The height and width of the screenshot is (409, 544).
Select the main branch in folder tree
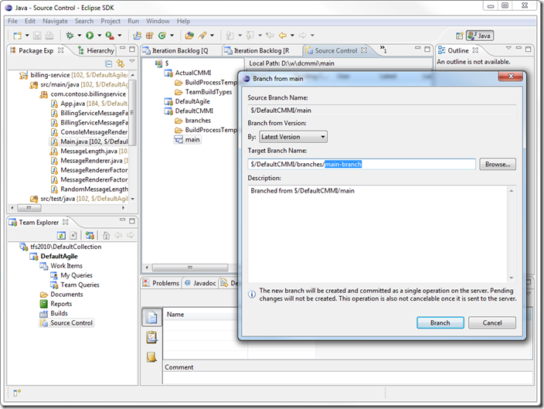188,140
